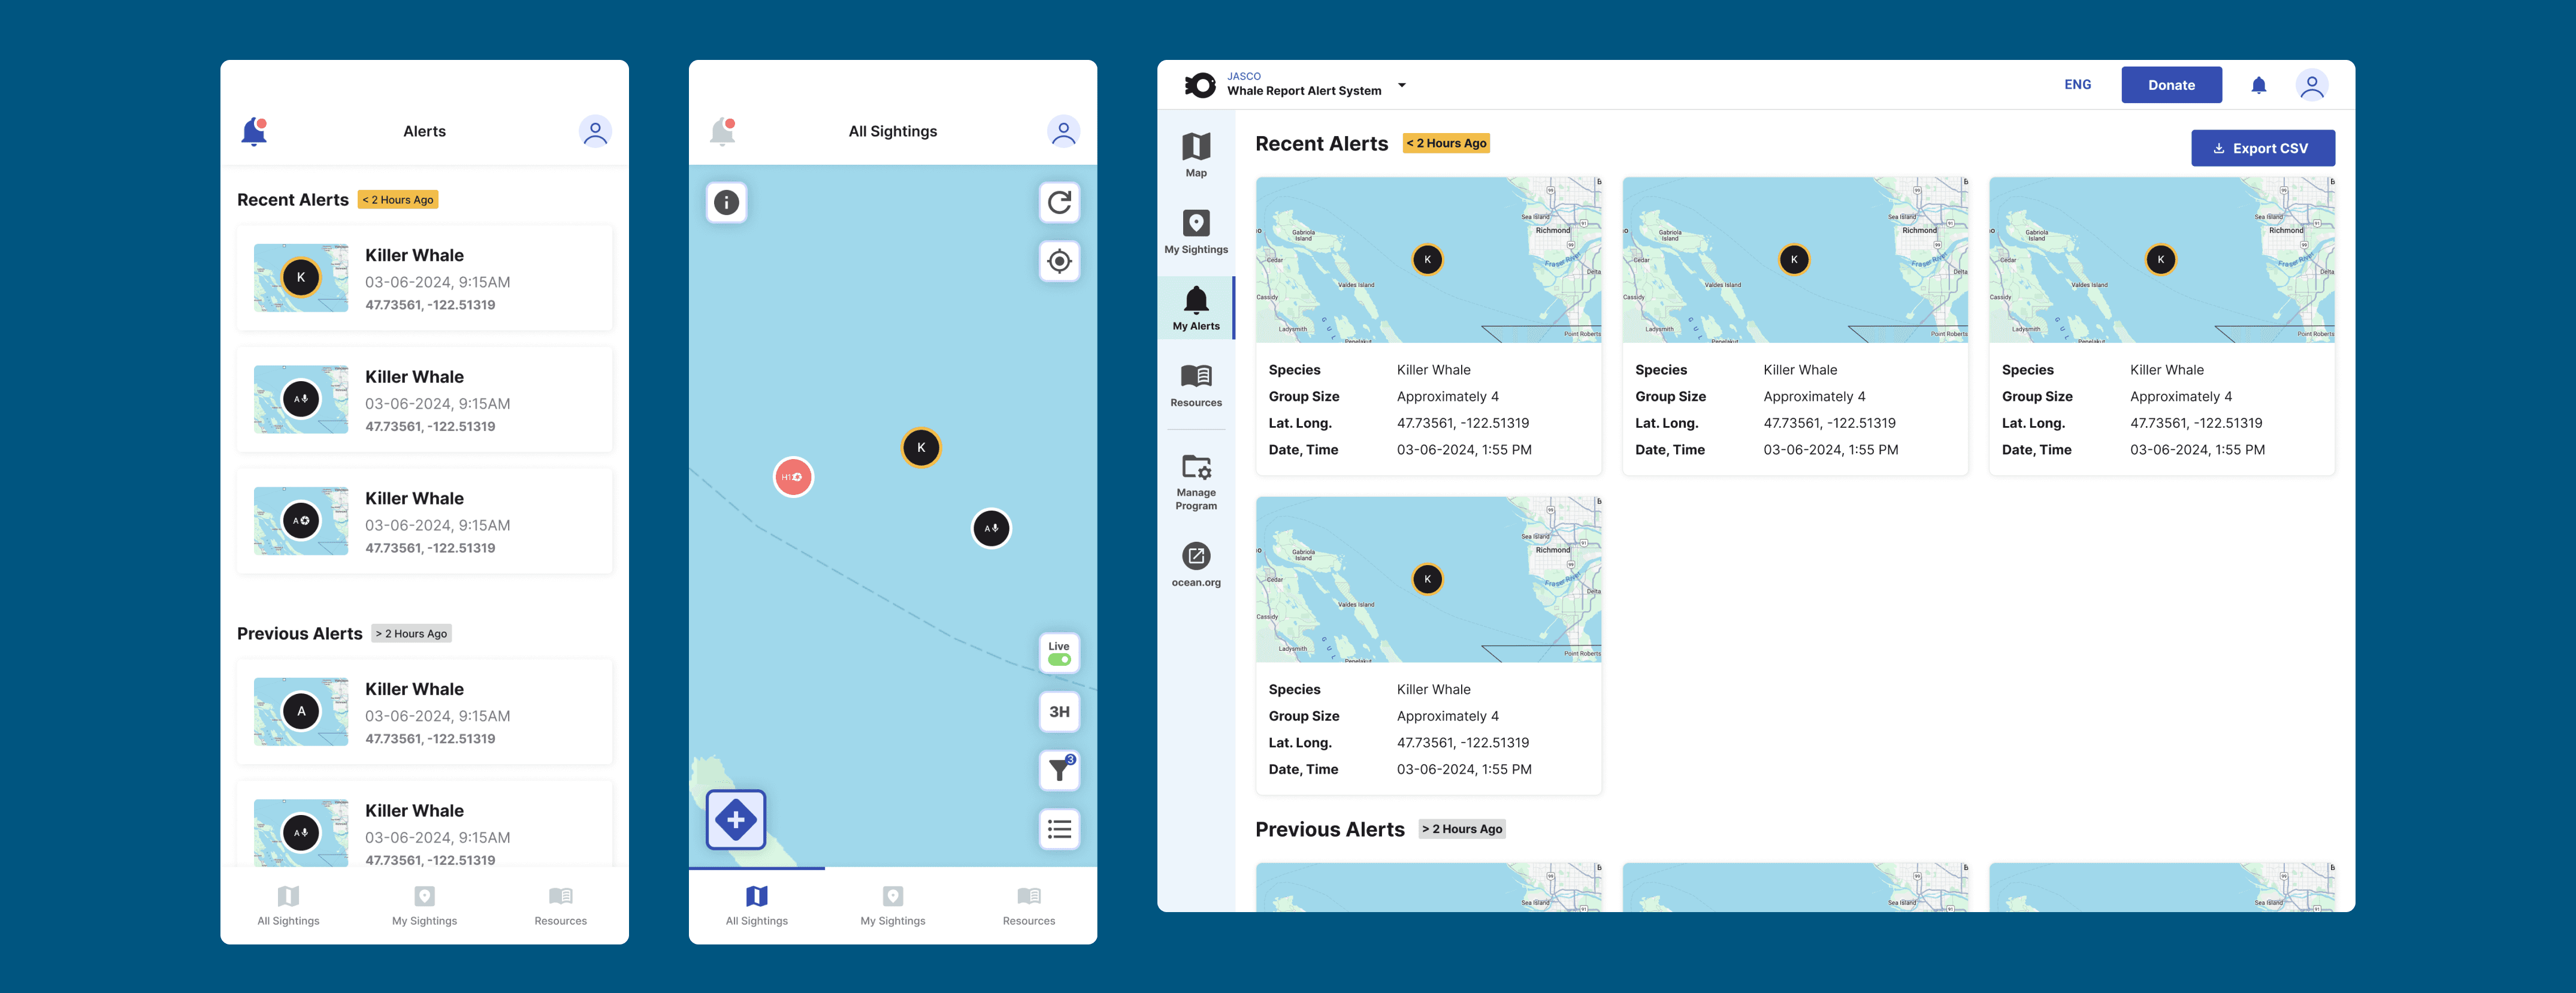Click the red alert bell in Alerts screen

click(x=254, y=132)
